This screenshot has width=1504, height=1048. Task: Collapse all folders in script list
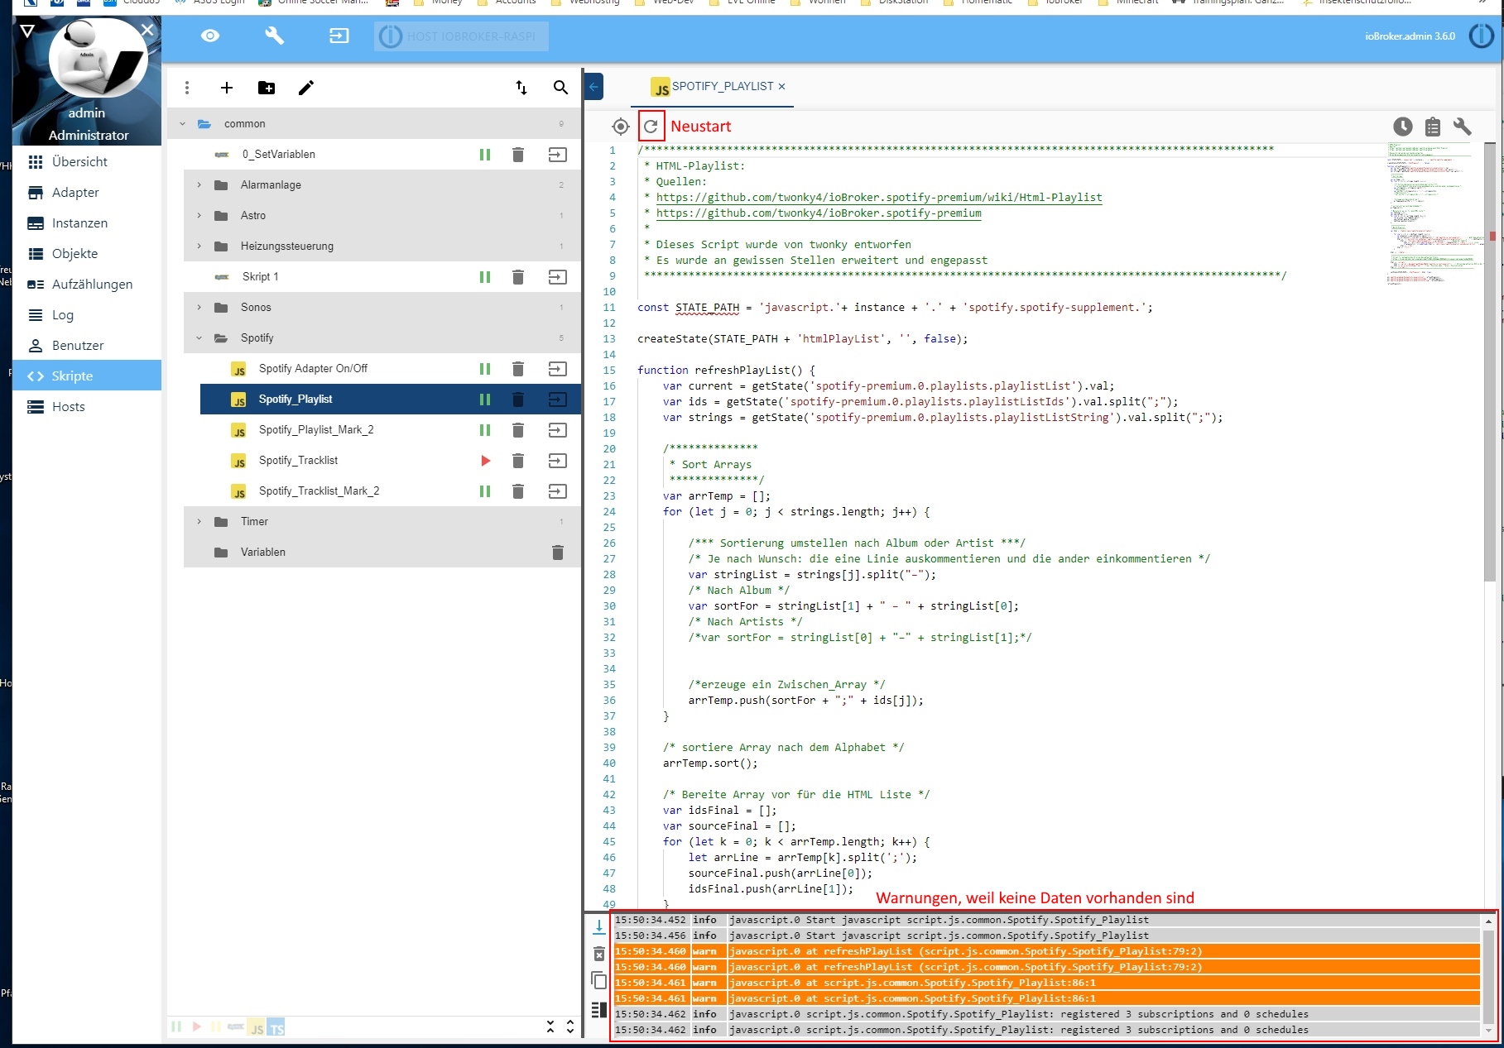coord(550,1026)
